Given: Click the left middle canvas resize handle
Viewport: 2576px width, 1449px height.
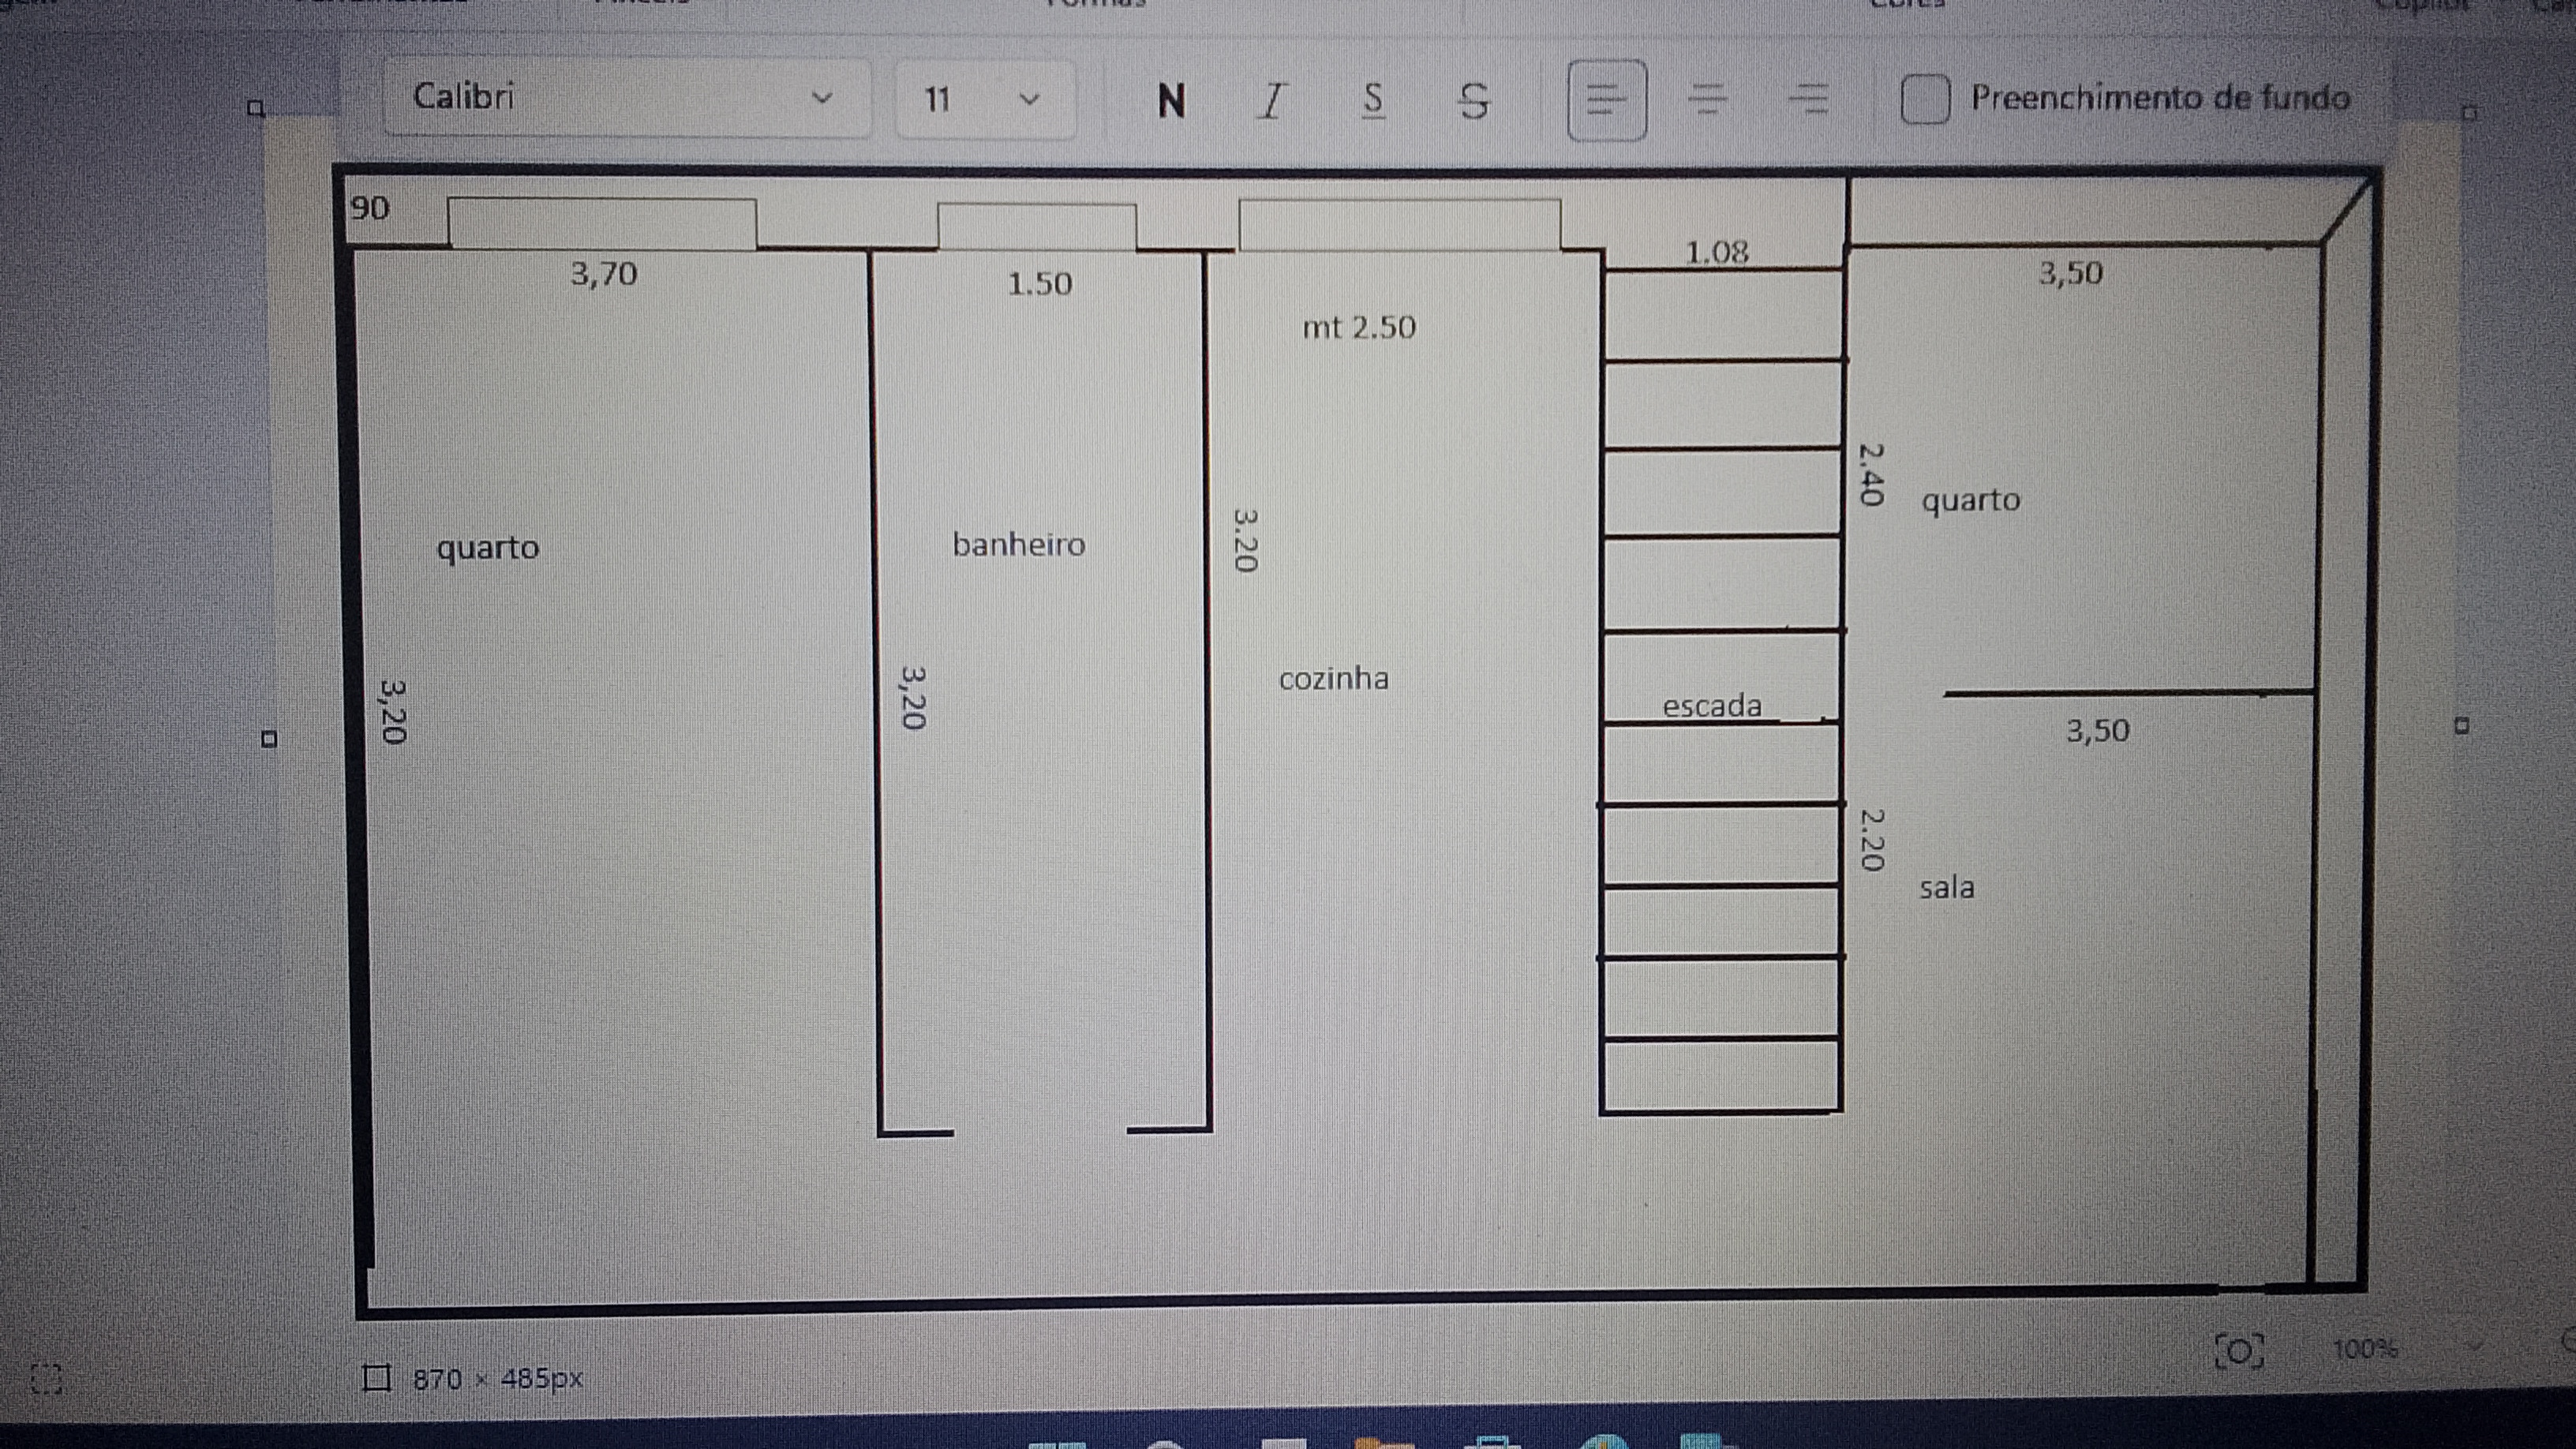Looking at the screenshot, I should coord(268,740).
